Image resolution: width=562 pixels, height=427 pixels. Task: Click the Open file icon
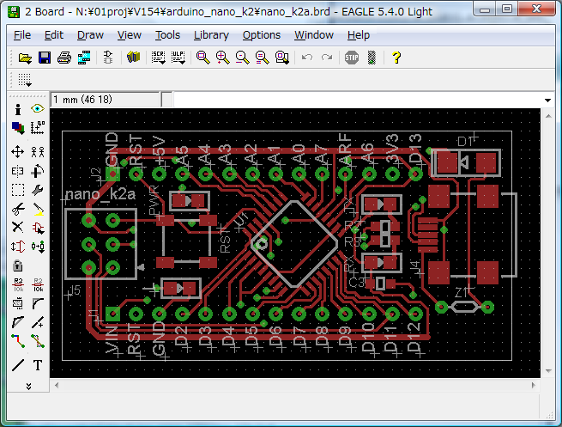(25, 58)
